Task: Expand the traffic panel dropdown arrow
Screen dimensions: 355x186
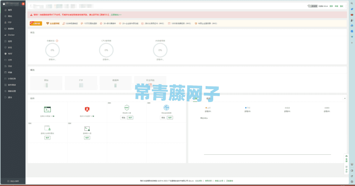Action: (x=345, y=98)
